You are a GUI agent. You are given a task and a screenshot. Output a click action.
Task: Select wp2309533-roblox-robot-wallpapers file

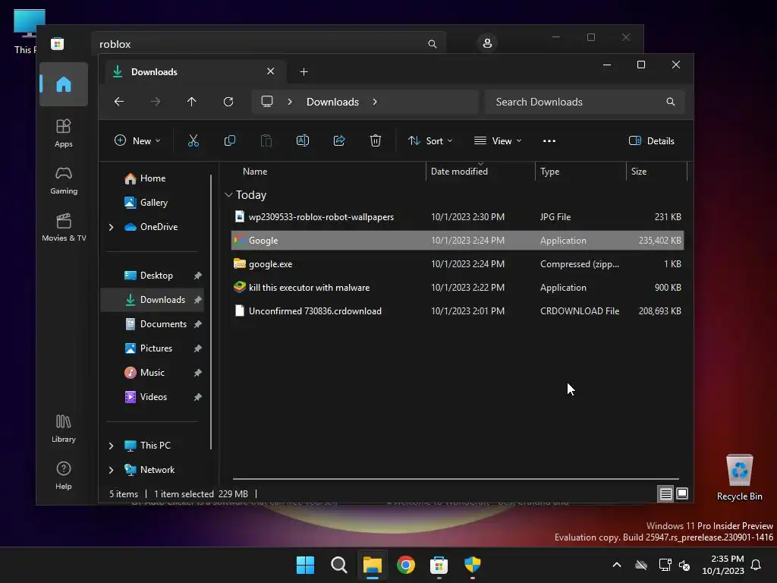458,217
